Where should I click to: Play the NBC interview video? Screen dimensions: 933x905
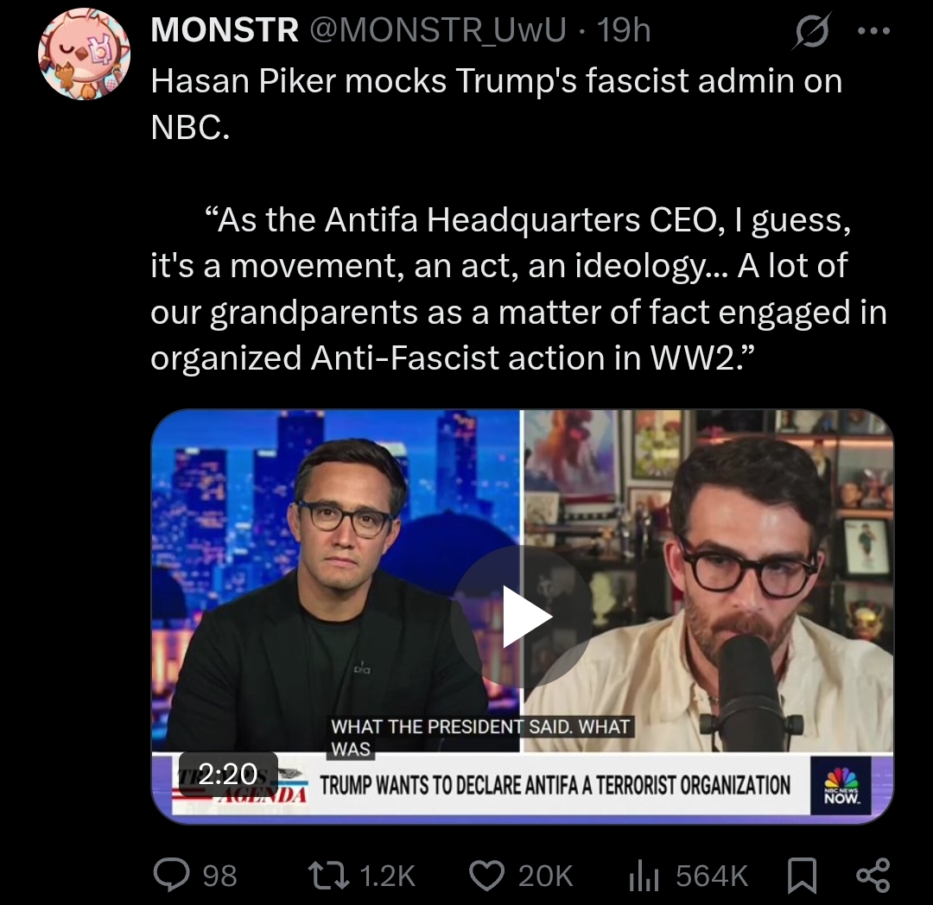(x=522, y=616)
